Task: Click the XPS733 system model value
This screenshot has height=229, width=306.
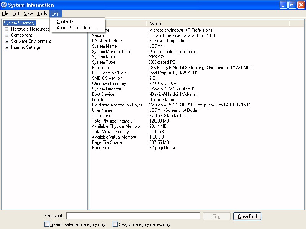Action: pyautogui.click(x=157, y=57)
